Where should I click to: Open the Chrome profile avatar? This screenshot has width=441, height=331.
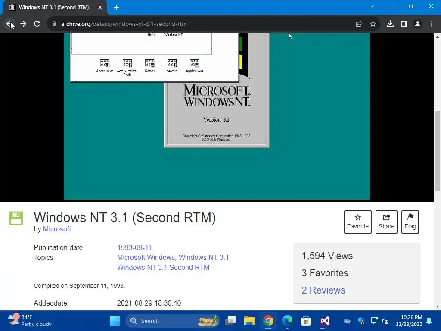[x=418, y=24]
